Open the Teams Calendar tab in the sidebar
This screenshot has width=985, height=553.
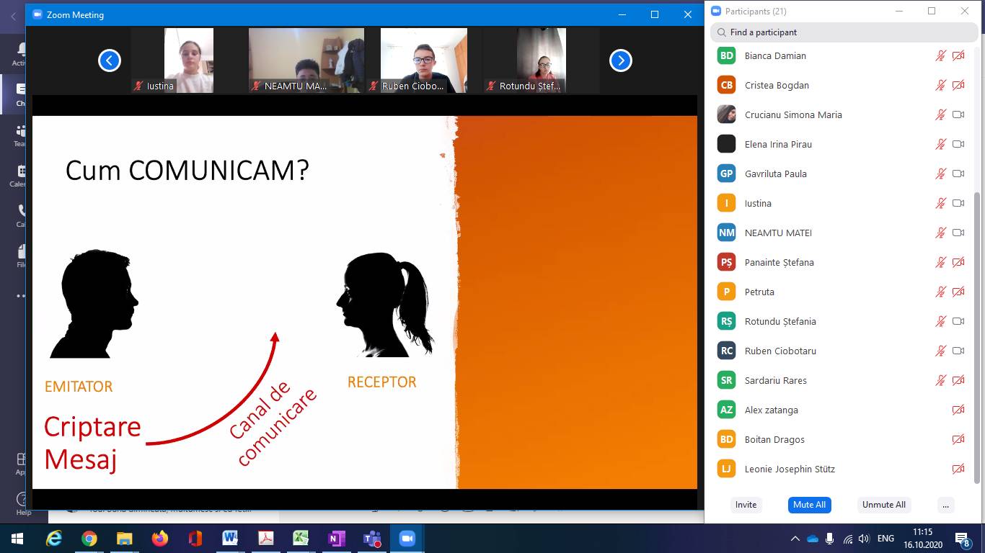[x=22, y=175]
